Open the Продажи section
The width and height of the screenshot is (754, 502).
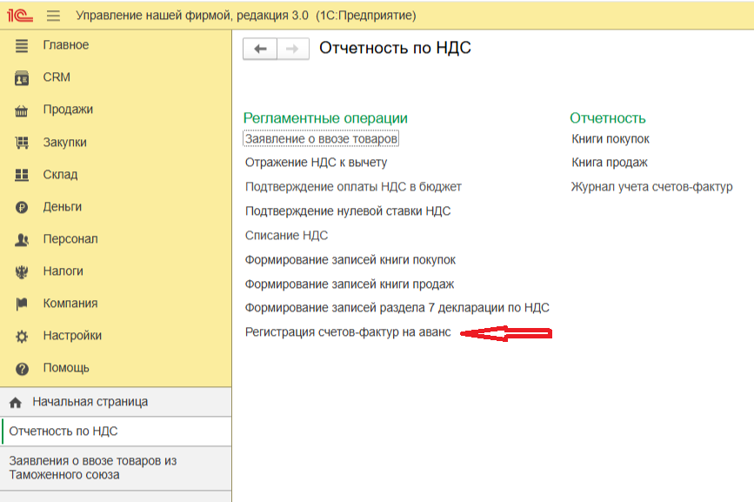[x=68, y=109]
